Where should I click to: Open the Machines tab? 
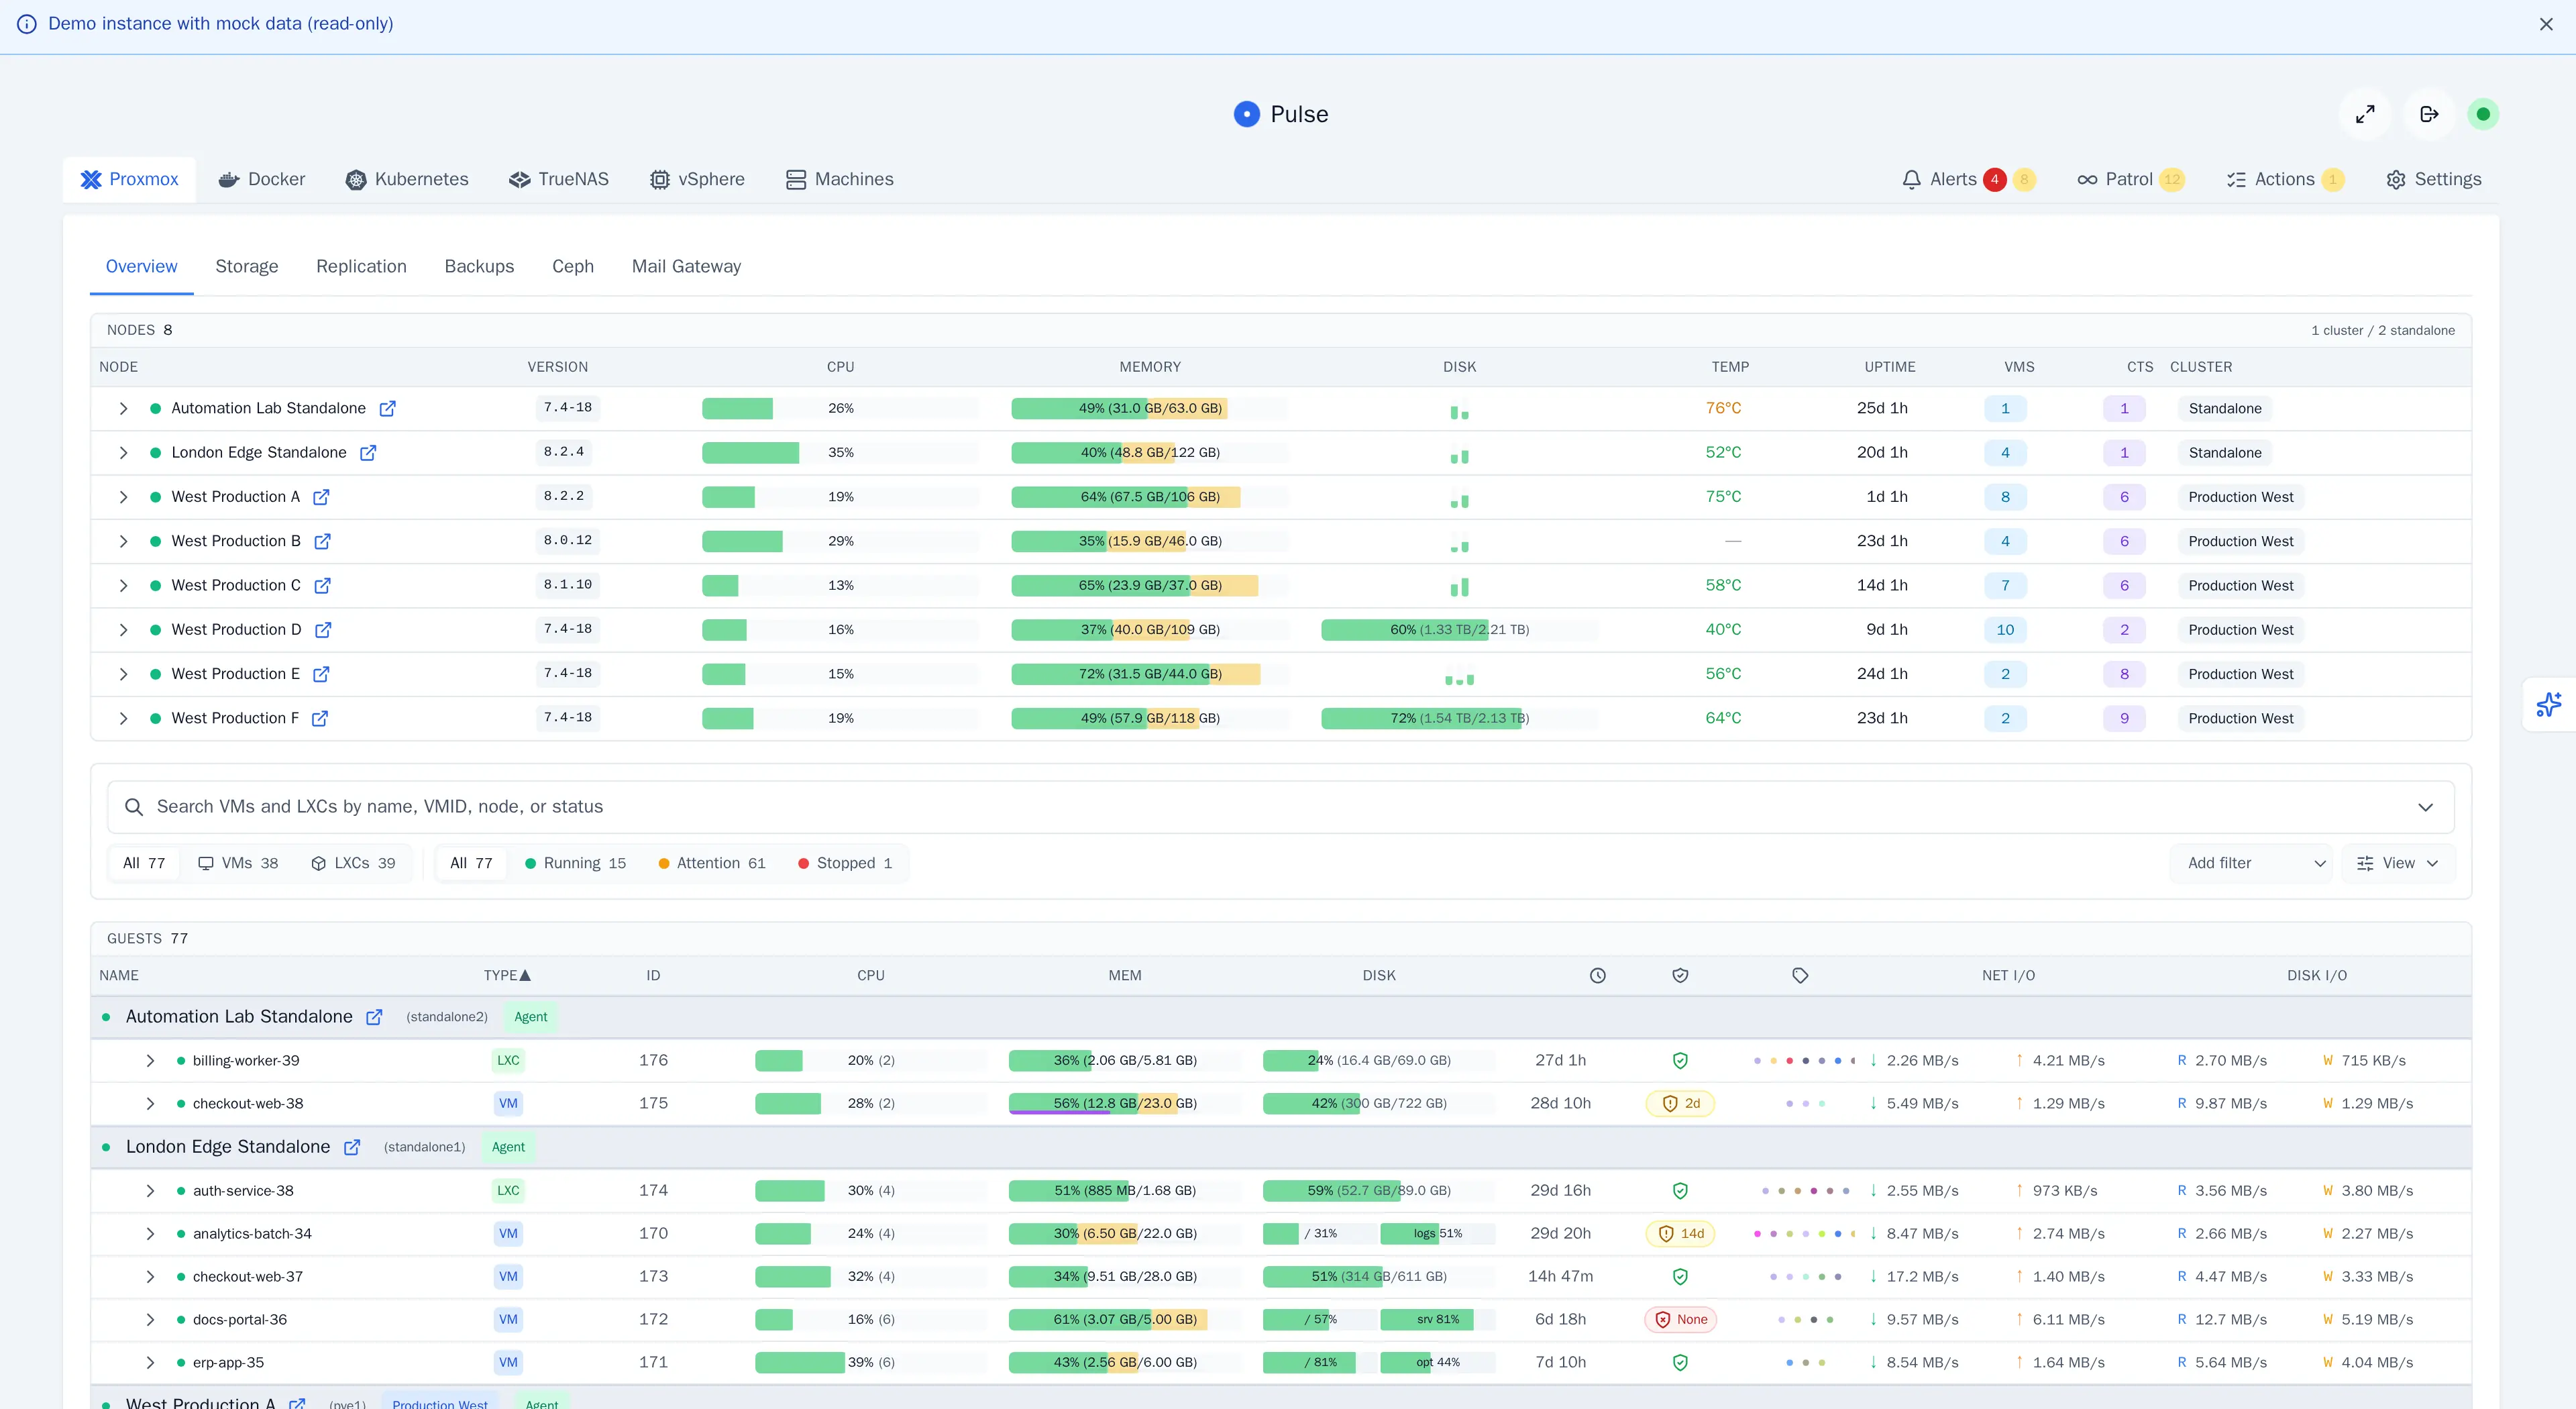(840, 179)
